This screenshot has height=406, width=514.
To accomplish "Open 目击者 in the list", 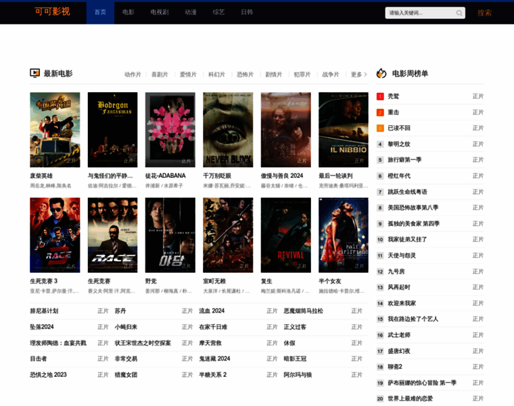I will coord(39,359).
